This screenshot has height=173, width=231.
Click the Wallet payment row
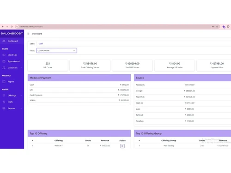click(79, 100)
